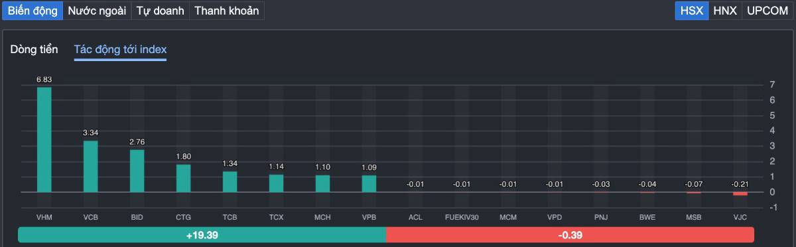Switch to UPCOM exchange
Image resolution: width=796 pixels, height=247 pixels.
(767, 11)
